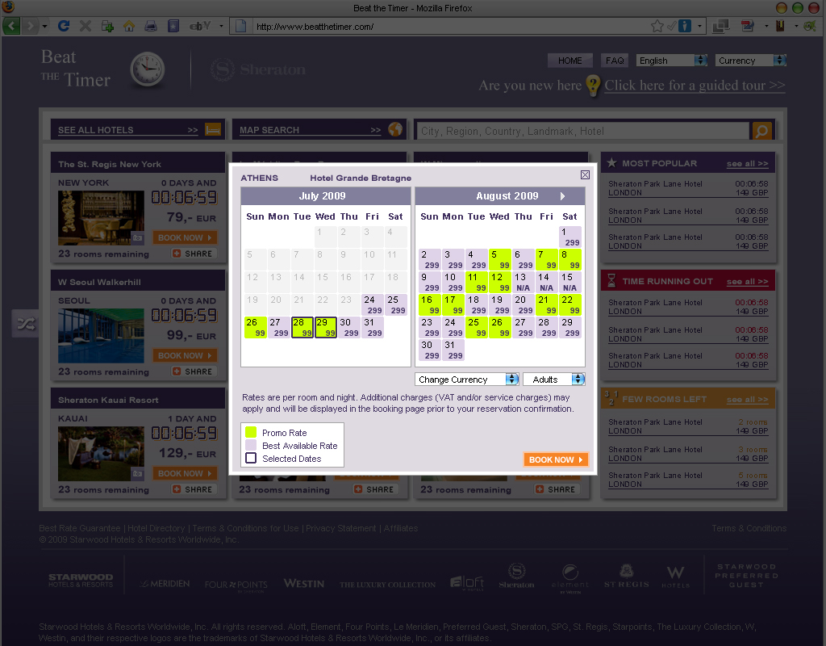Screen dimensions: 826x646
Task: Click the Westin logo in the footer
Action: pyautogui.click(x=304, y=583)
